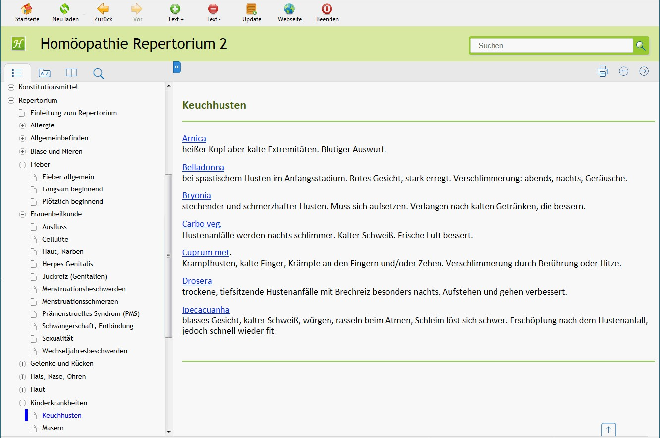The height and width of the screenshot is (438, 660).
Task: Open the Drosera remedy link
Action: click(x=197, y=281)
